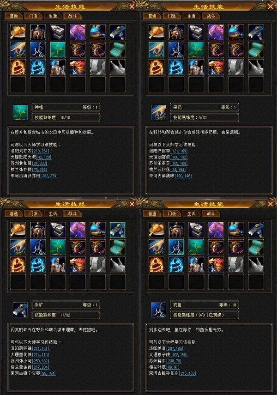277x395 pixels.
Task: Click green scroll icon in the 采矿 panel
Action: click(x=118, y=247)
